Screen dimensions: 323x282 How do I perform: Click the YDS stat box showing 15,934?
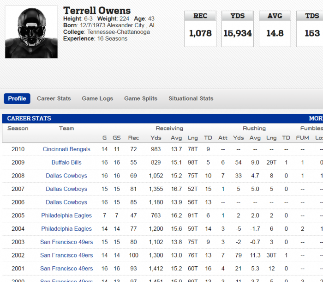(238, 29)
